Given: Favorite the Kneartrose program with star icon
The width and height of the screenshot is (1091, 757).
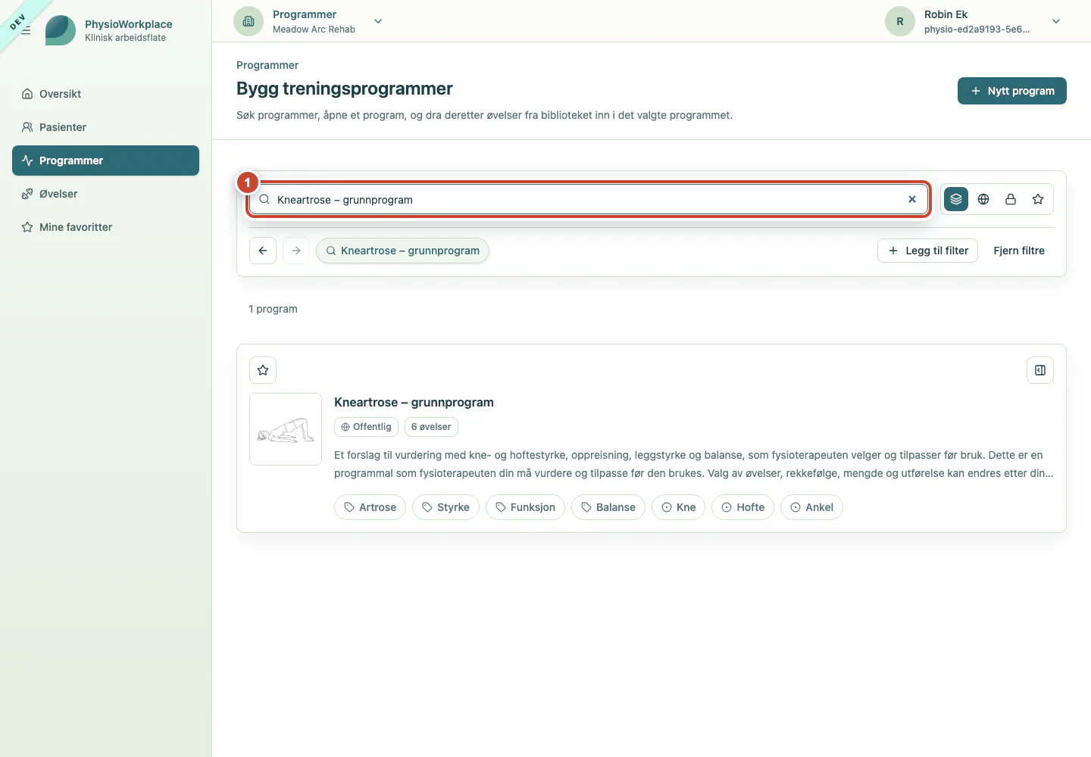Looking at the screenshot, I should coord(263,370).
